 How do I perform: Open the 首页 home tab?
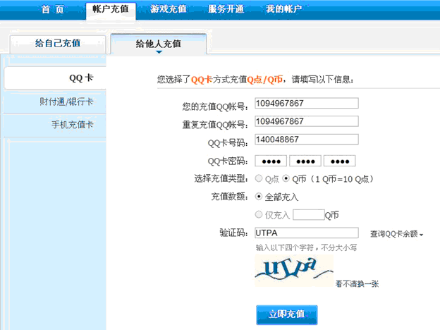tap(53, 9)
